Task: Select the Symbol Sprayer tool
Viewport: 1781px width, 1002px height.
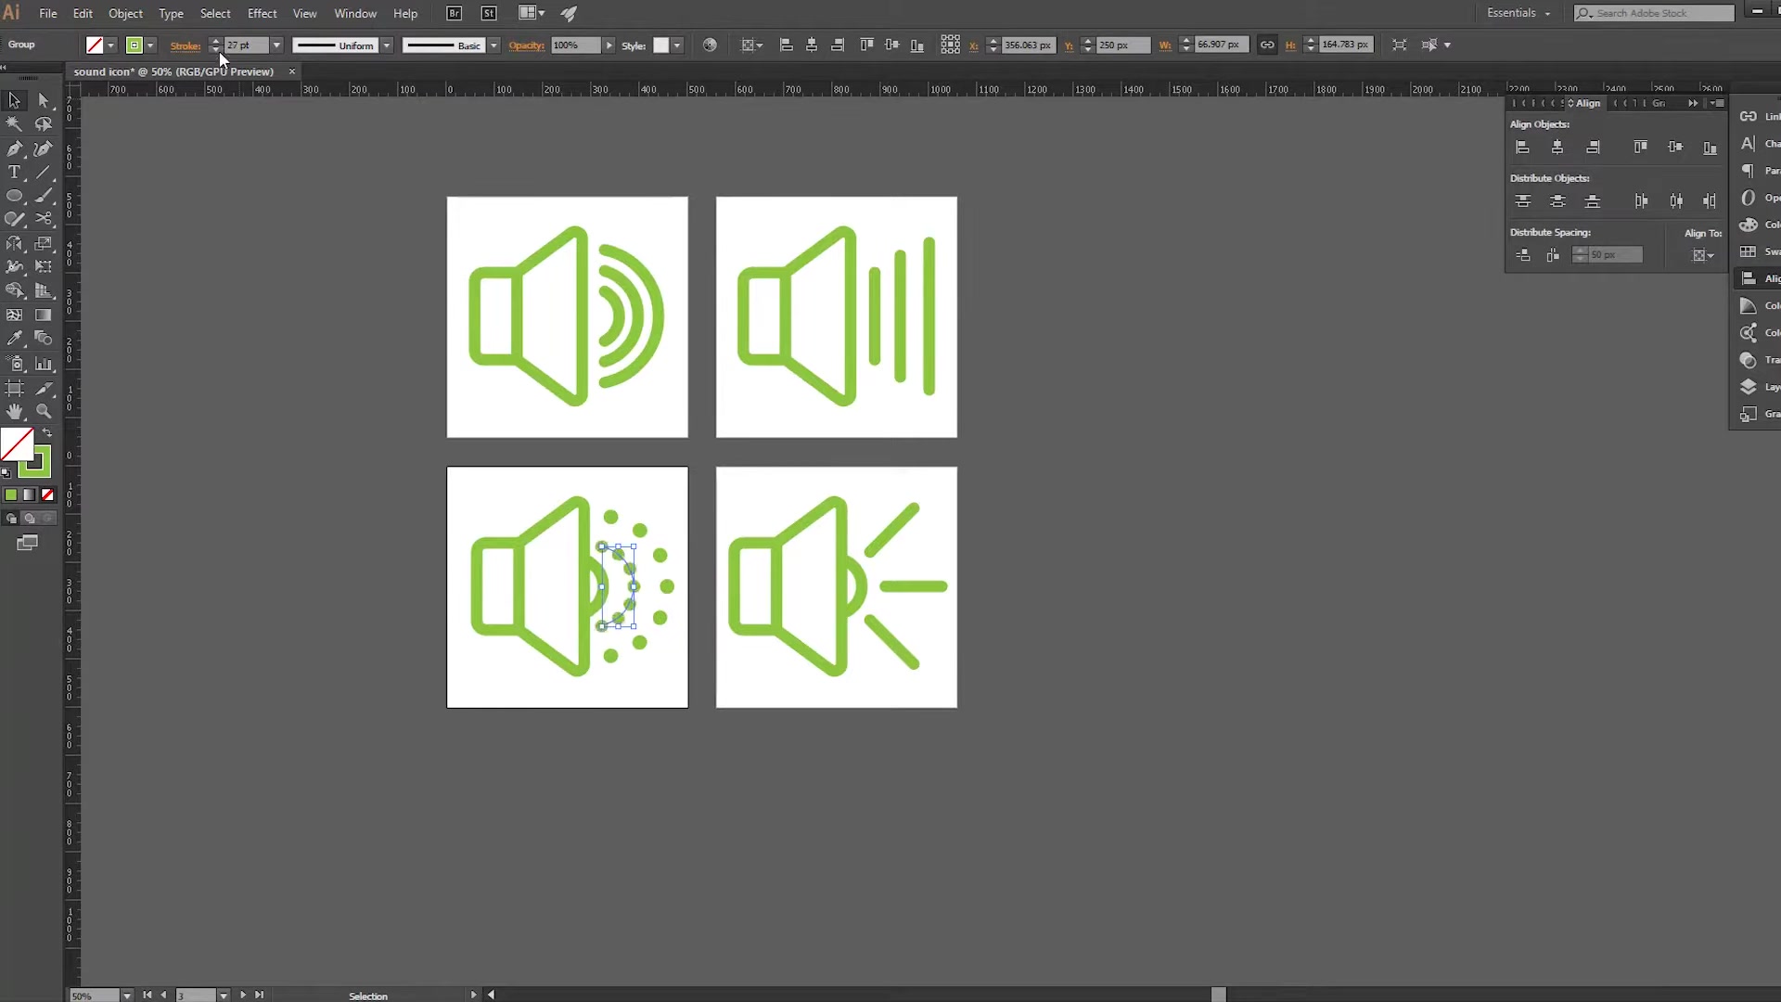Action: [x=15, y=364]
